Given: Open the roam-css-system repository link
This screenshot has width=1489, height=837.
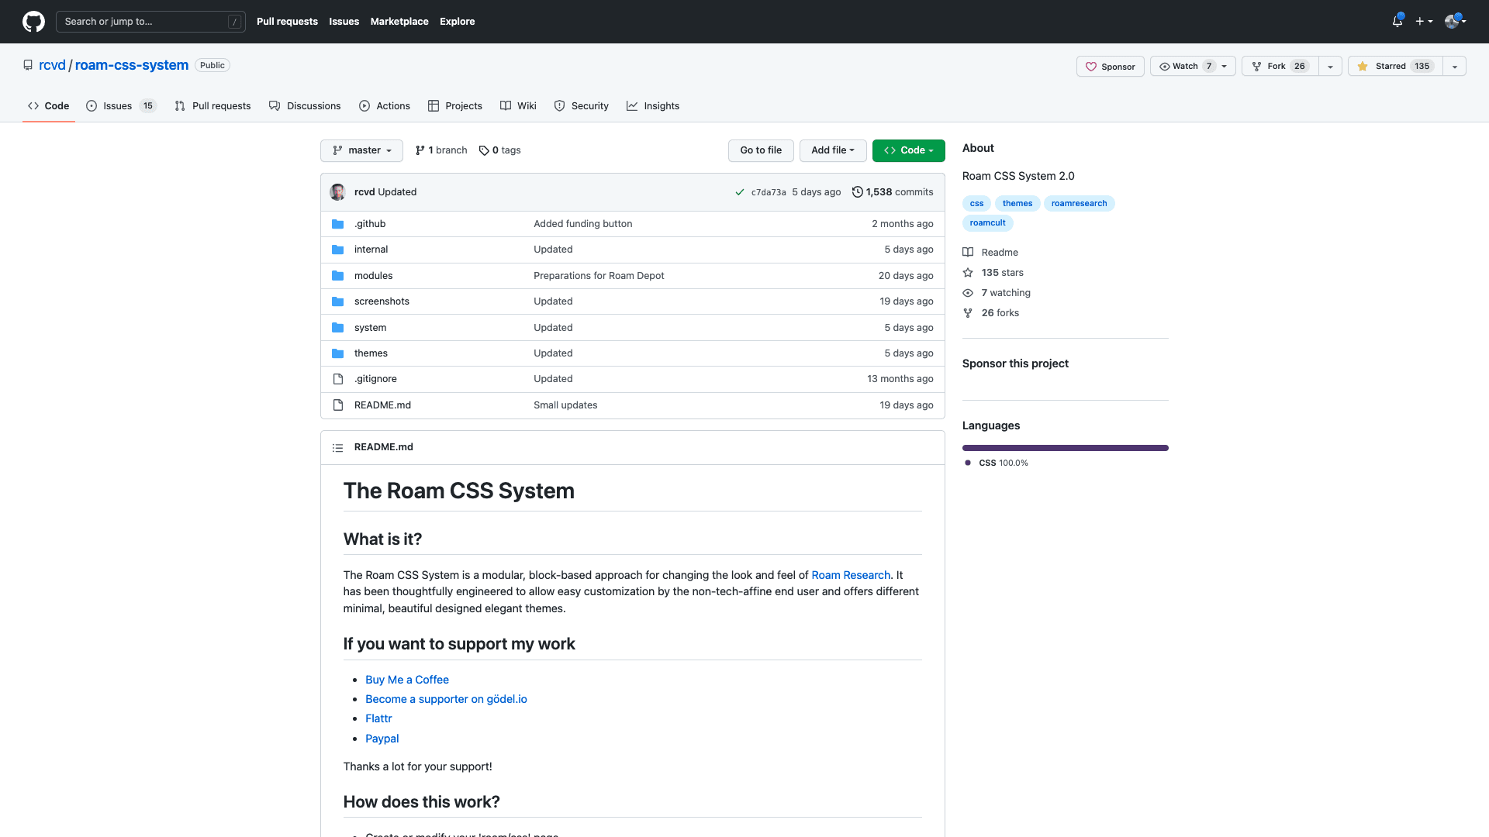Looking at the screenshot, I should click(132, 66).
